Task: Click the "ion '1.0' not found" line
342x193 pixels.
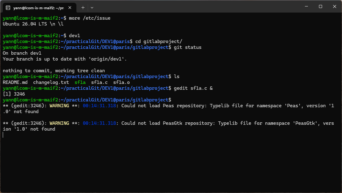Action: coord(29,129)
